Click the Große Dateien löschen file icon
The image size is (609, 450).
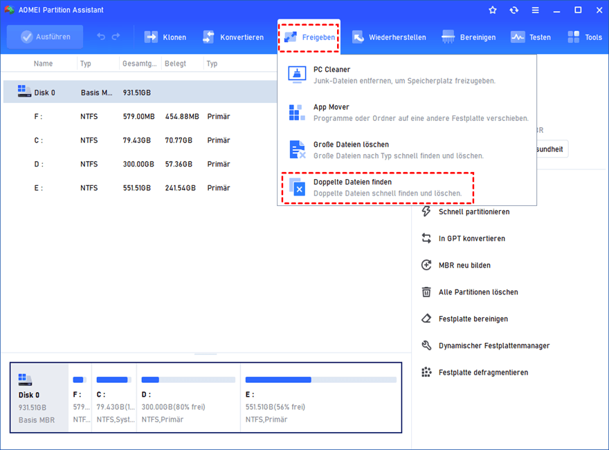[298, 150]
